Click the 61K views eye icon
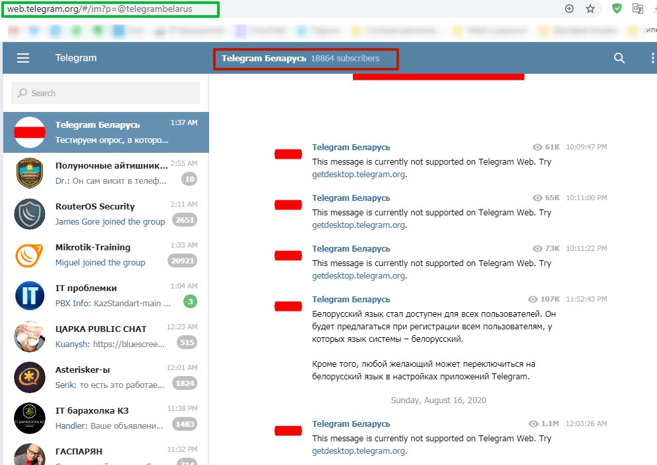The height and width of the screenshot is (465, 657). point(537,147)
